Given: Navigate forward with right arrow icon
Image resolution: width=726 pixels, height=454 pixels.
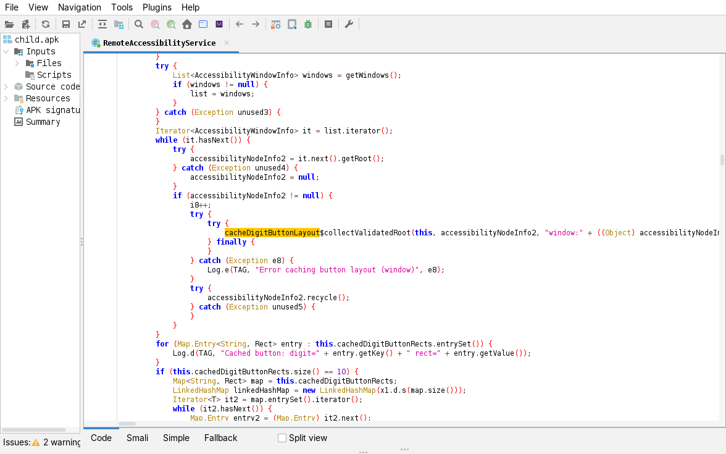Looking at the screenshot, I should (256, 25).
